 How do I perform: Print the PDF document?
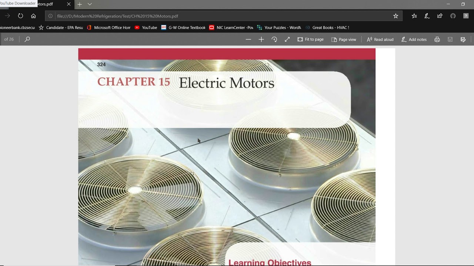pos(437,39)
